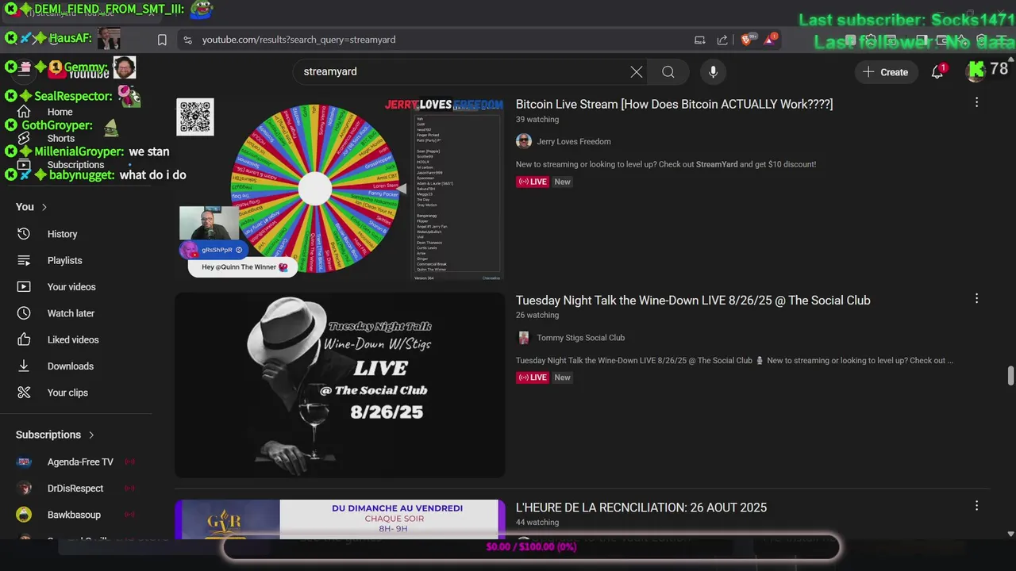Open more options for Bitcoin Live Stream

point(976,102)
